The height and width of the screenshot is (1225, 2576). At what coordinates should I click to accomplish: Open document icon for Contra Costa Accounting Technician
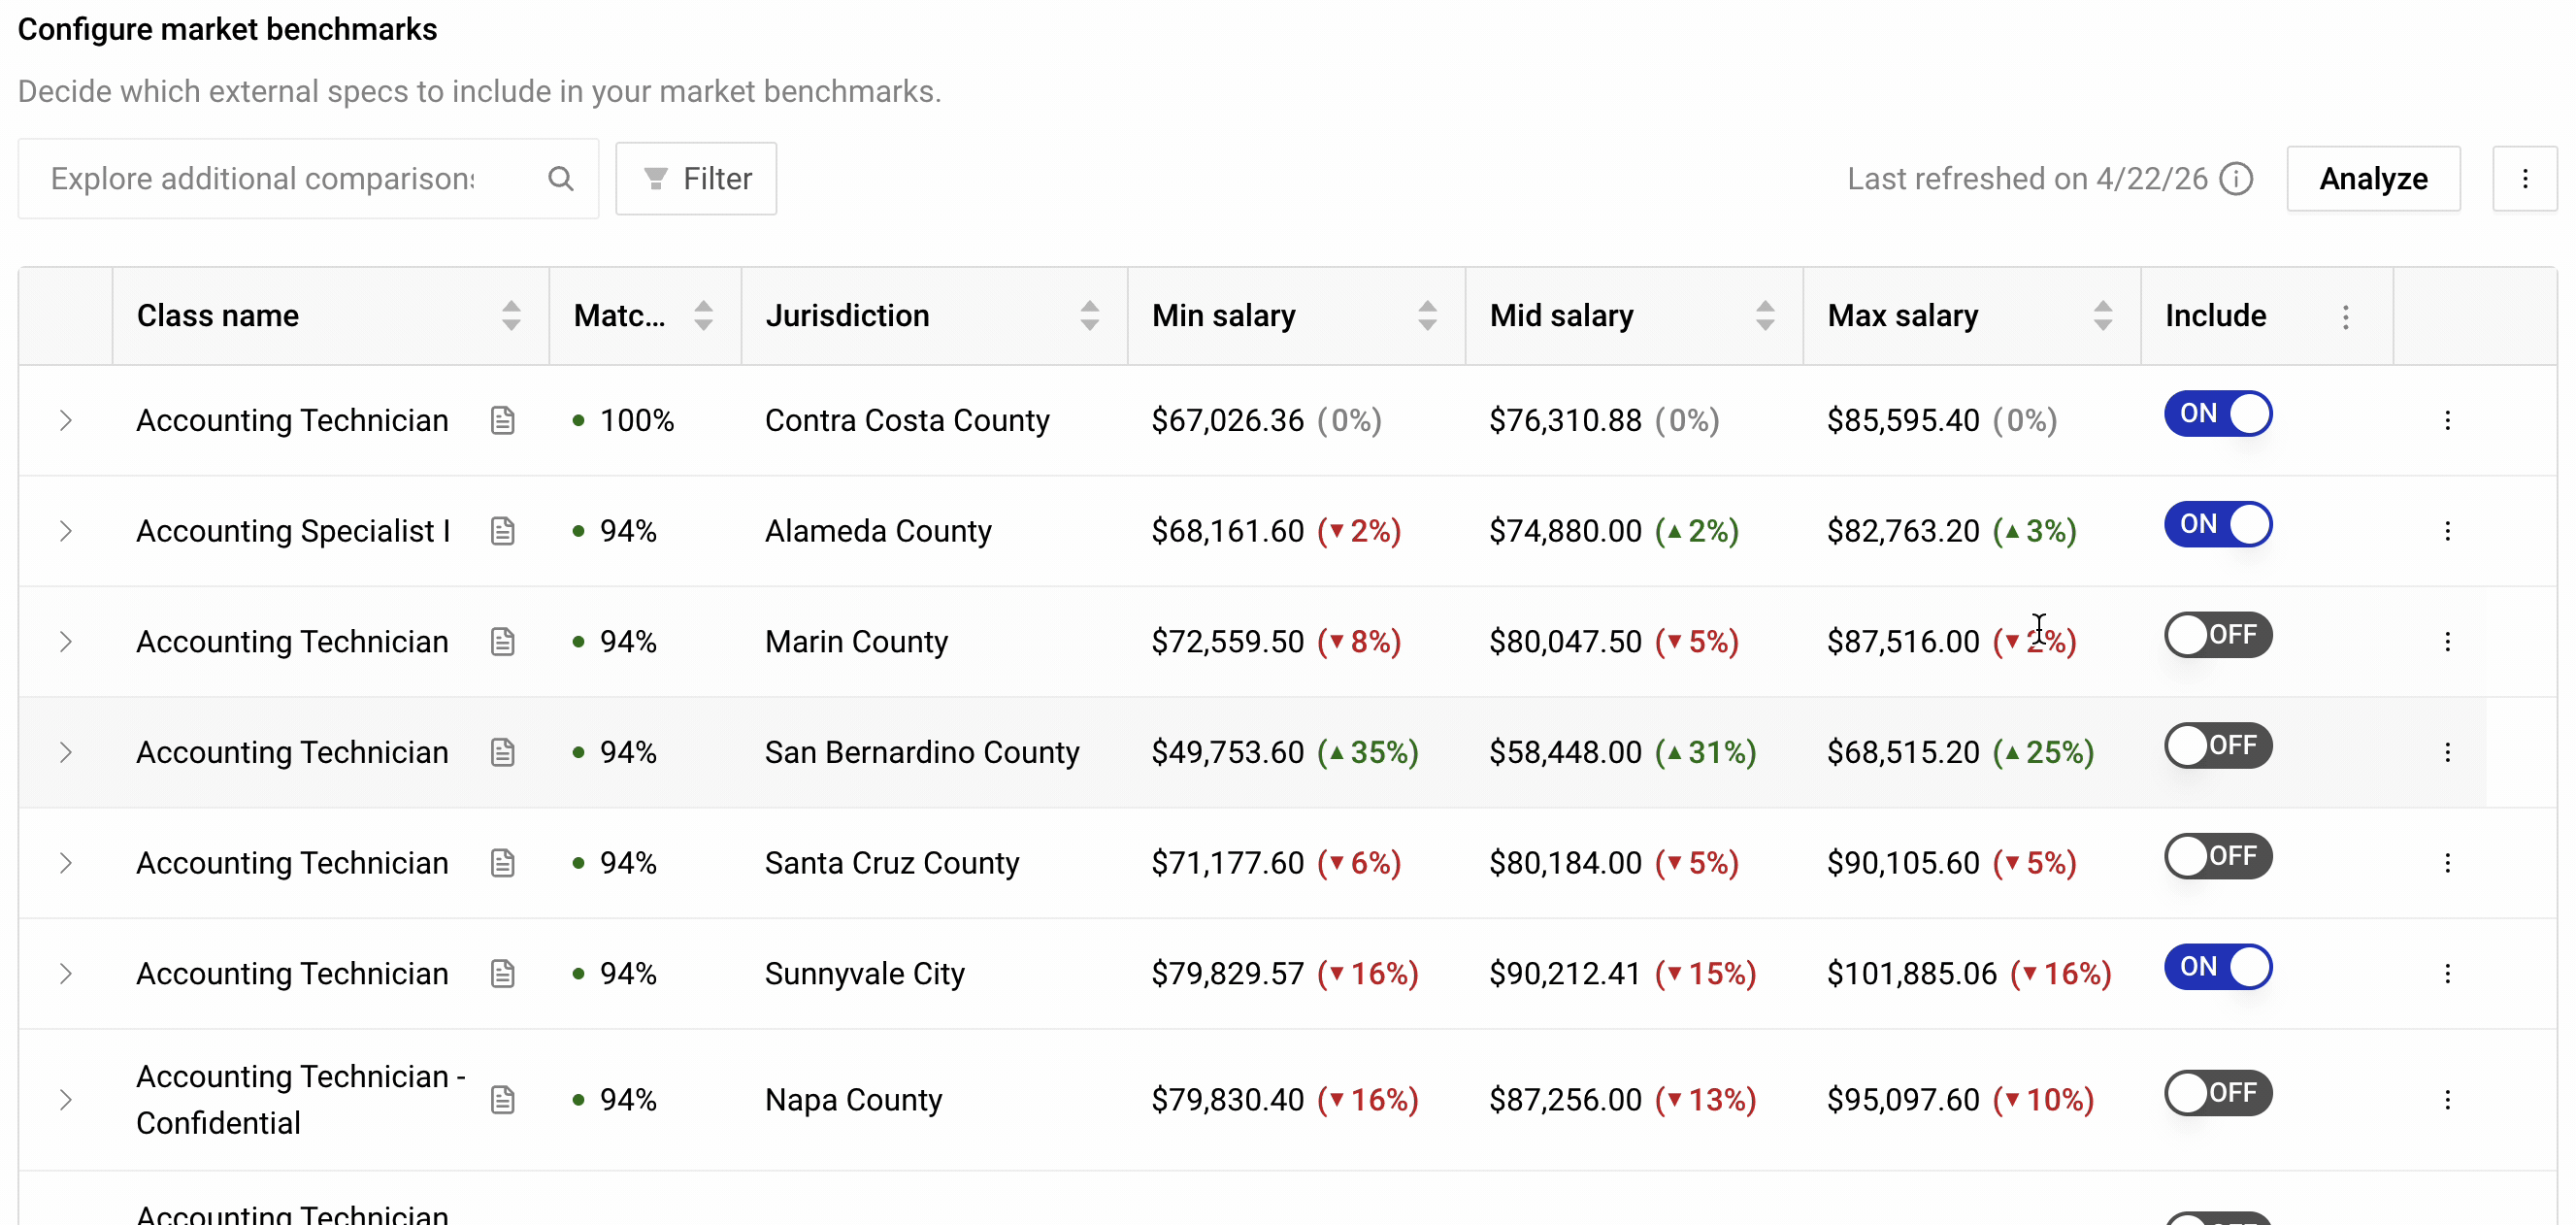point(503,420)
